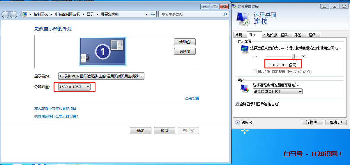Switch to the 本地资源 tab

pyautogui.click(x=270, y=35)
